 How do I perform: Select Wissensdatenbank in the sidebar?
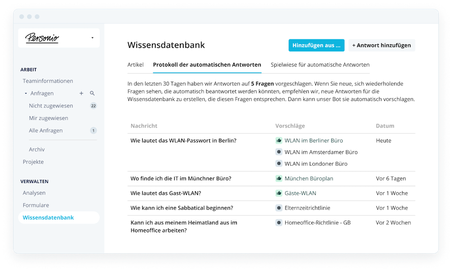pos(59,218)
